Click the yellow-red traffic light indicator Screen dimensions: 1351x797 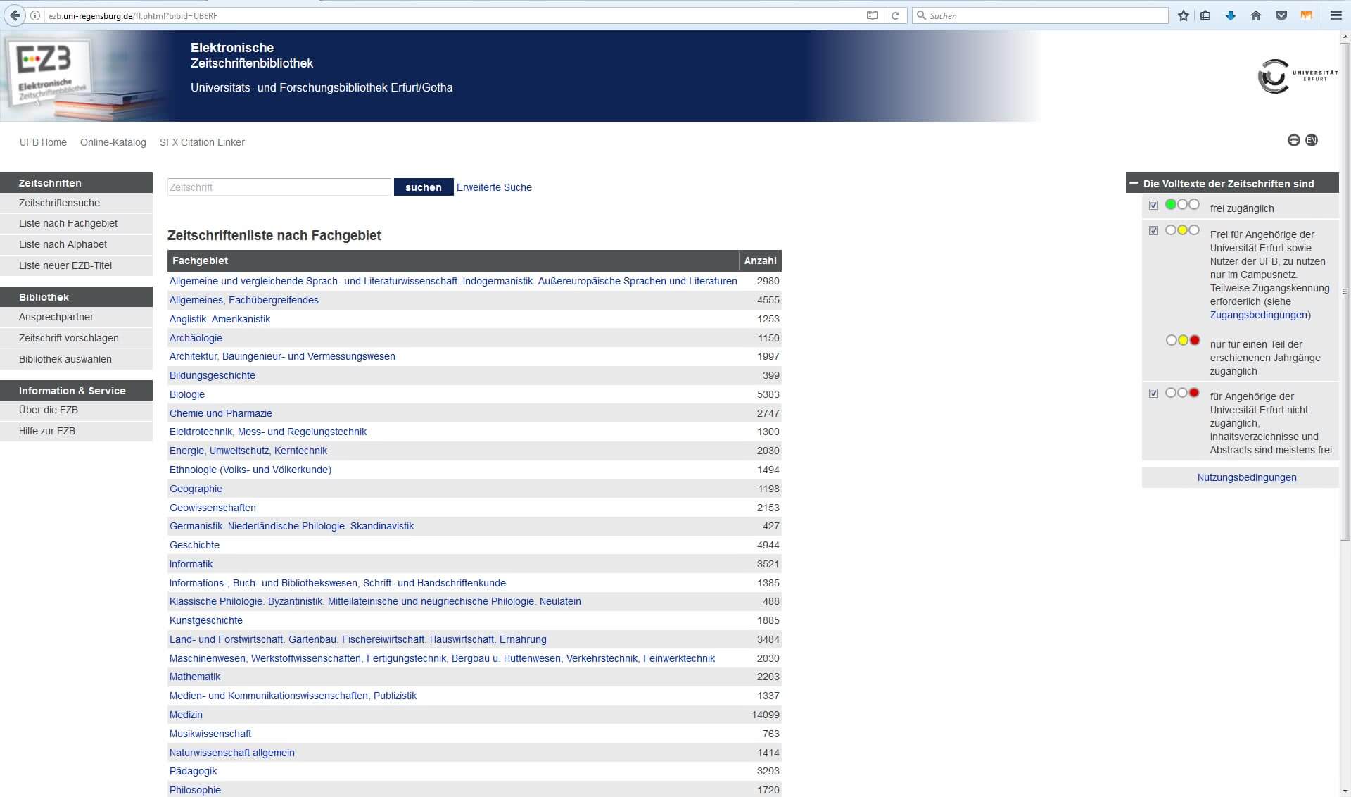click(x=1183, y=340)
